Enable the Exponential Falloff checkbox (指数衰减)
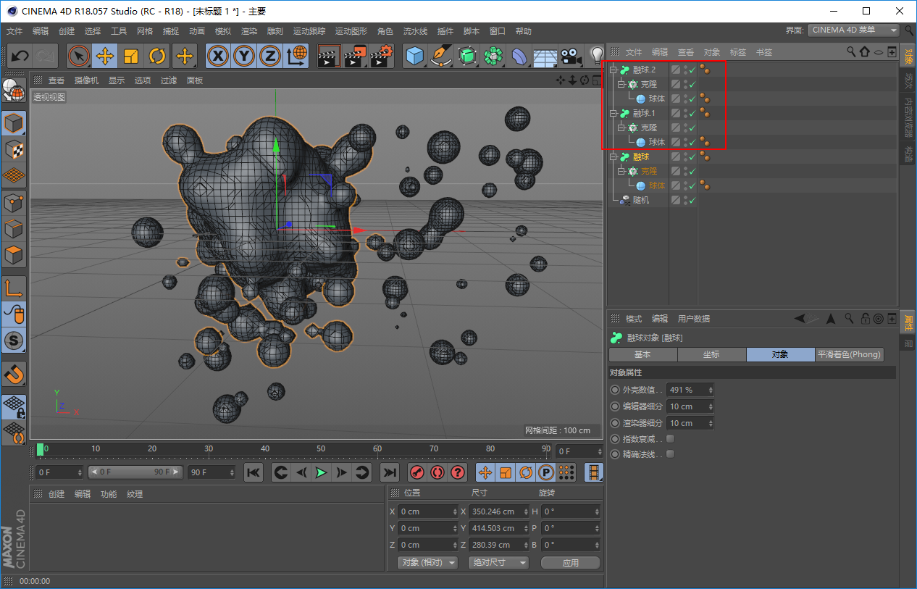 tap(670, 439)
